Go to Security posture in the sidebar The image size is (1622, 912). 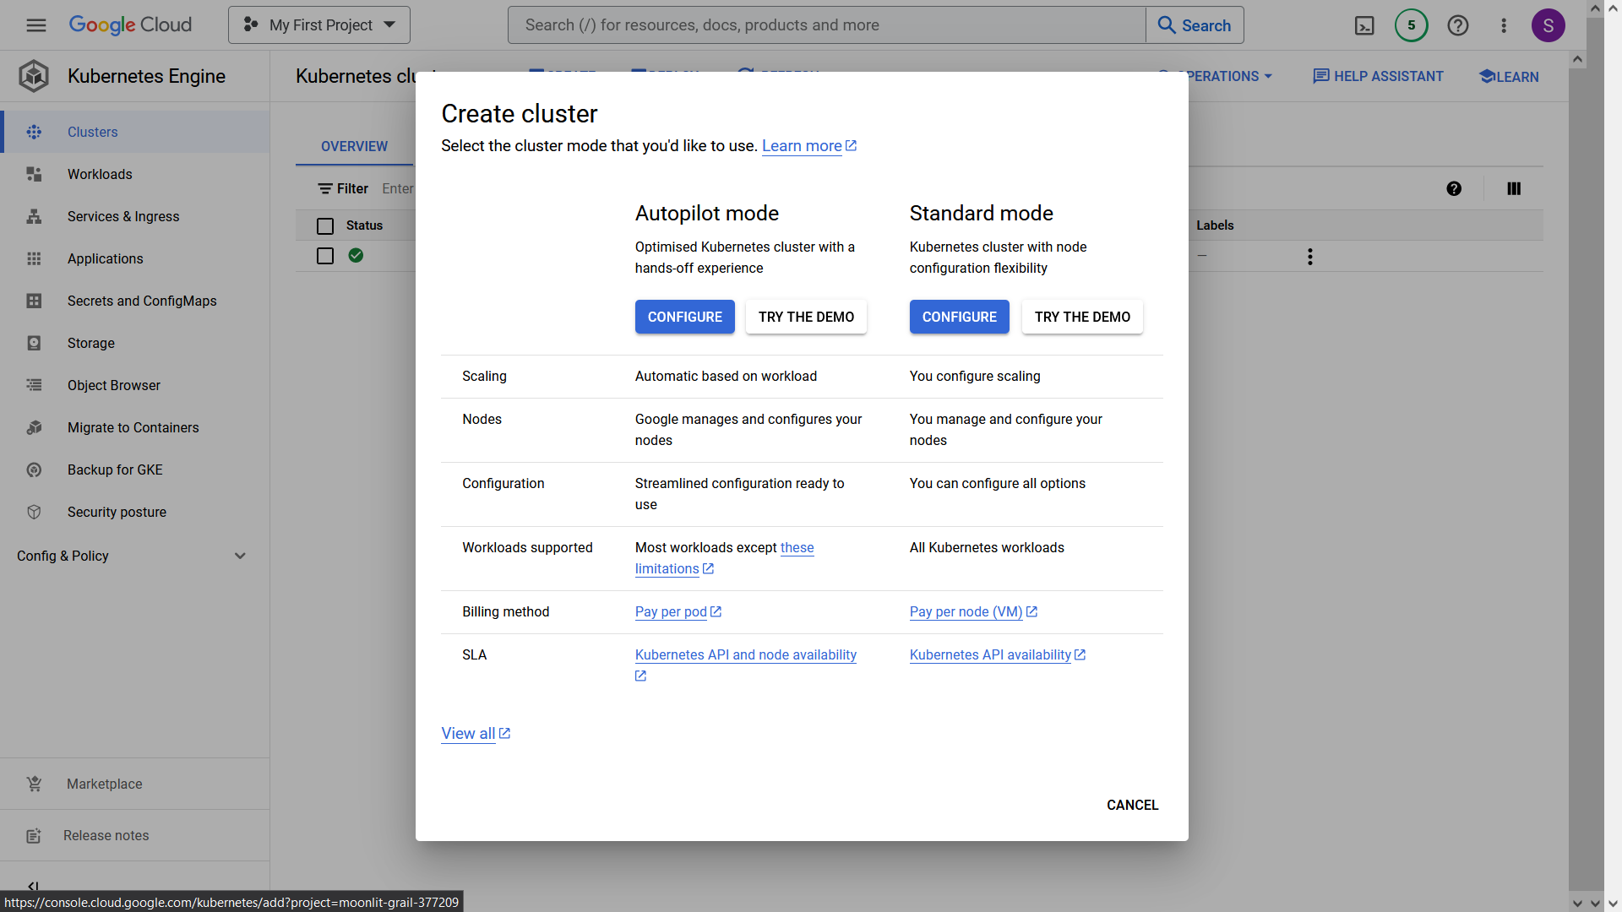[117, 512]
